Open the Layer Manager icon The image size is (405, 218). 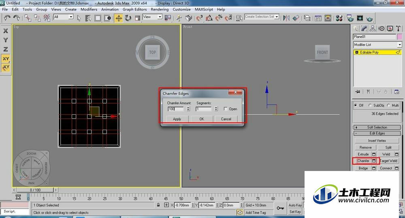[x=307, y=18]
